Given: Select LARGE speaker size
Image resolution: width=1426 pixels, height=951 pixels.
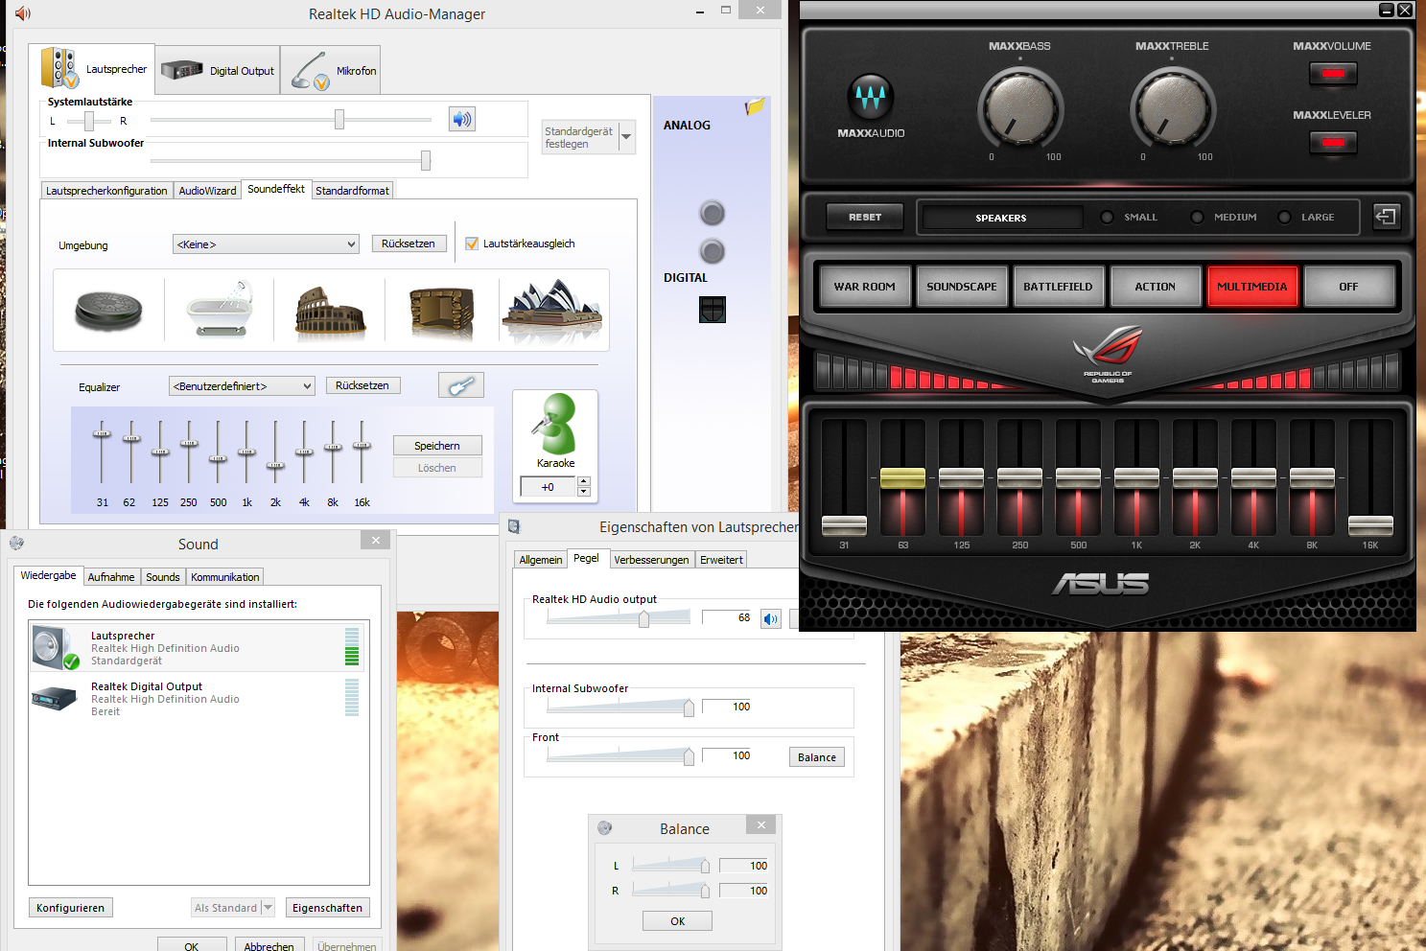Looking at the screenshot, I should tap(1284, 217).
